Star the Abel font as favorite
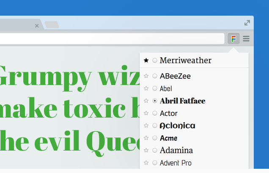 point(146,88)
